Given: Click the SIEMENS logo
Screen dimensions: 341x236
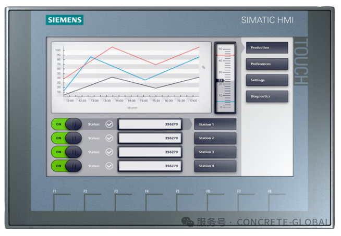Looking at the screenshot, I should point(65,20).
